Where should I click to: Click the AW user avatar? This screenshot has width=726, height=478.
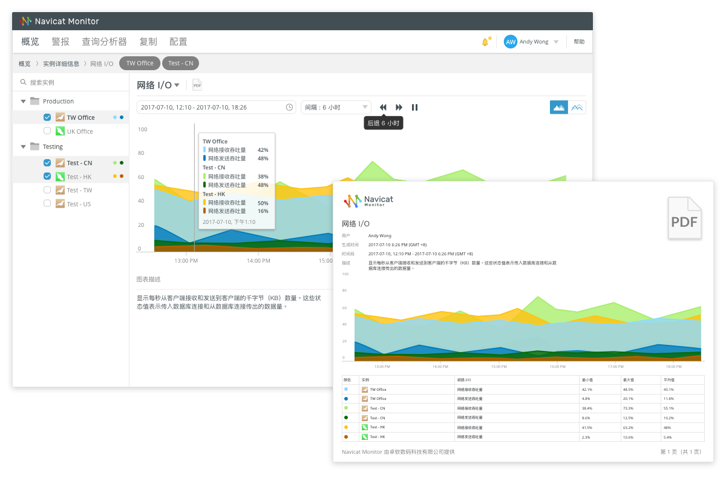coord(511,42)
